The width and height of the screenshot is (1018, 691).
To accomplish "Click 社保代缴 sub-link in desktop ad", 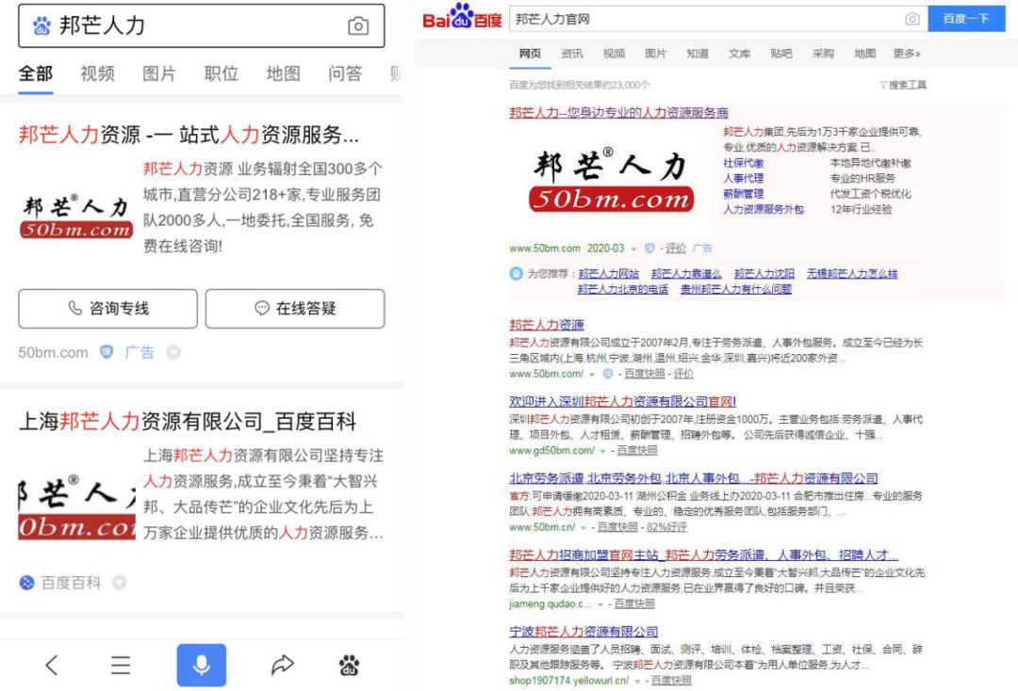I will (744, 163).
